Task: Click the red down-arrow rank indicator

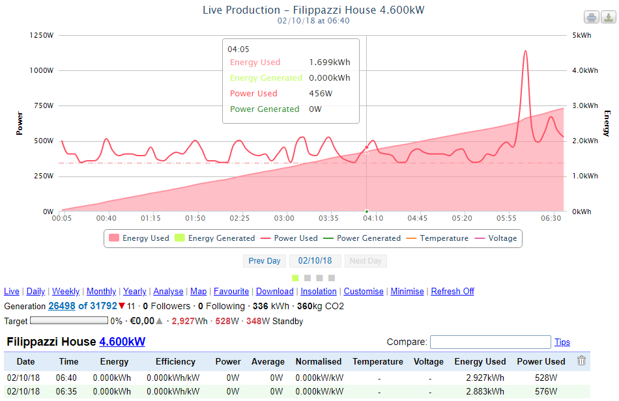Action: click(122, 306)
